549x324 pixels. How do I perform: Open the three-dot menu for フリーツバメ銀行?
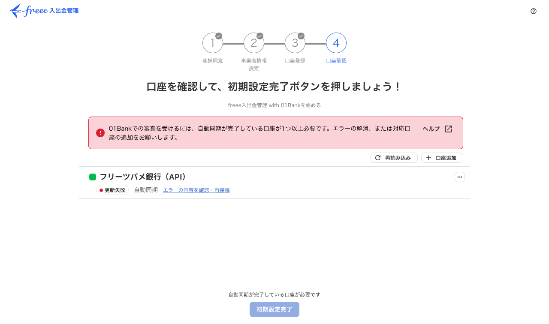460,177
